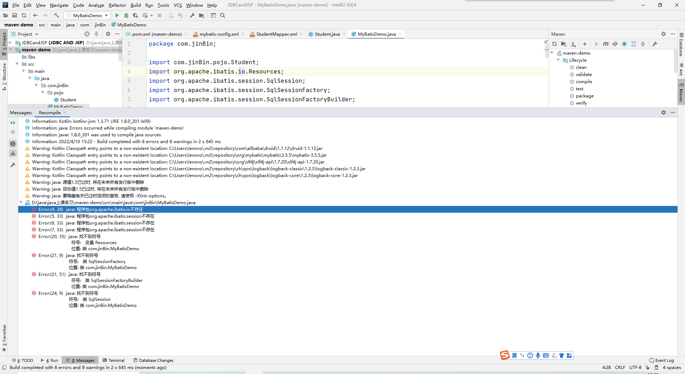Toggle information messages in Messages panel
Image resolution: width=685 pixels, height=374 pixels.
pos(13,143)
